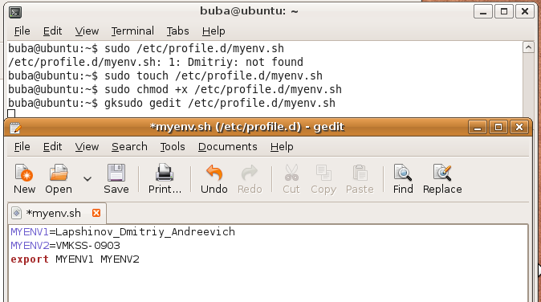Open the Terminal menu in the terminal window

point(132,31)
